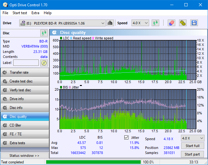The width and height of the screenshot is (208, 165).
Task: Open the FE / TE test
Action: click(x=25, y=134)
